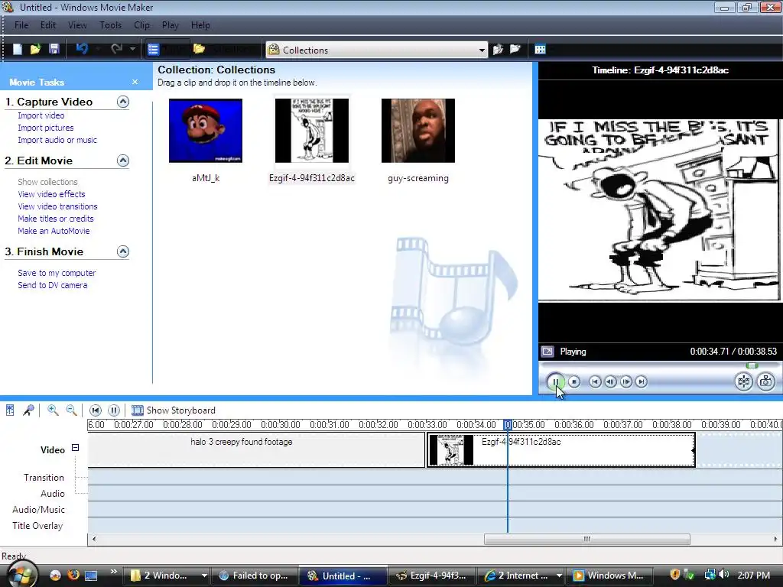
Task: Zoom in on the timeline
Action: [53, 410]
